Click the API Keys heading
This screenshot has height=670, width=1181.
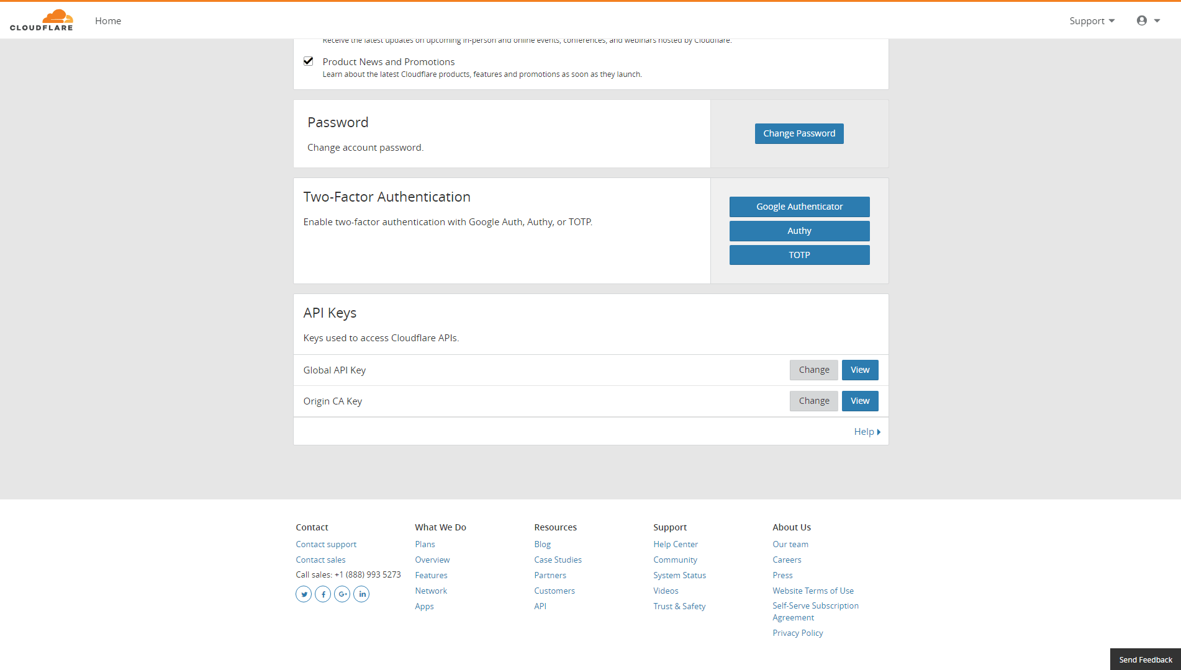pyautogui.click(x=330, y=313)
